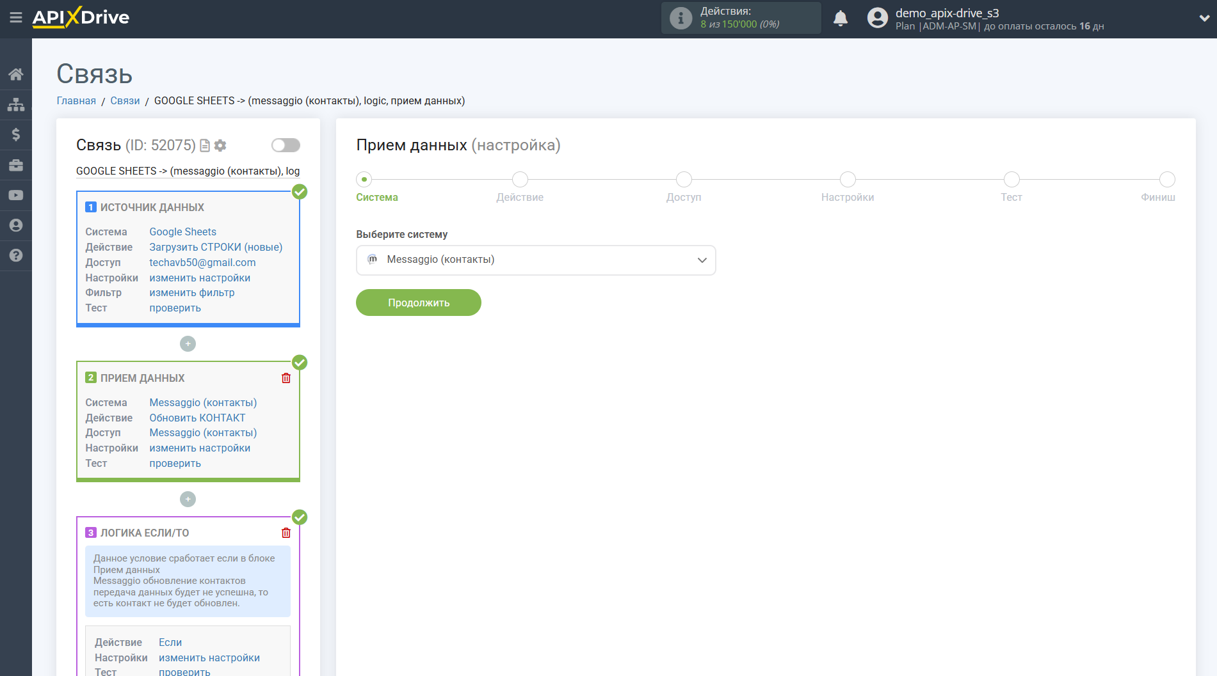
Task: Click изменить фильтр in the data source block
Action: [192, 293]
